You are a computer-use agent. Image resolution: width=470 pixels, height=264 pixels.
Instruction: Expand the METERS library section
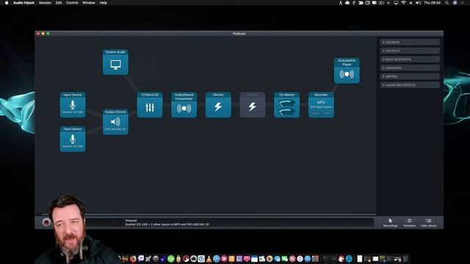(410, 76)
